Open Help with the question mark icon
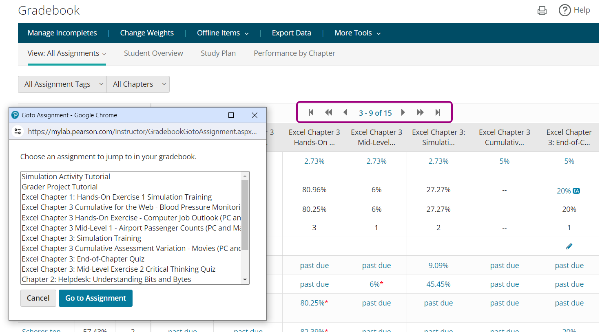 point(565,10)
